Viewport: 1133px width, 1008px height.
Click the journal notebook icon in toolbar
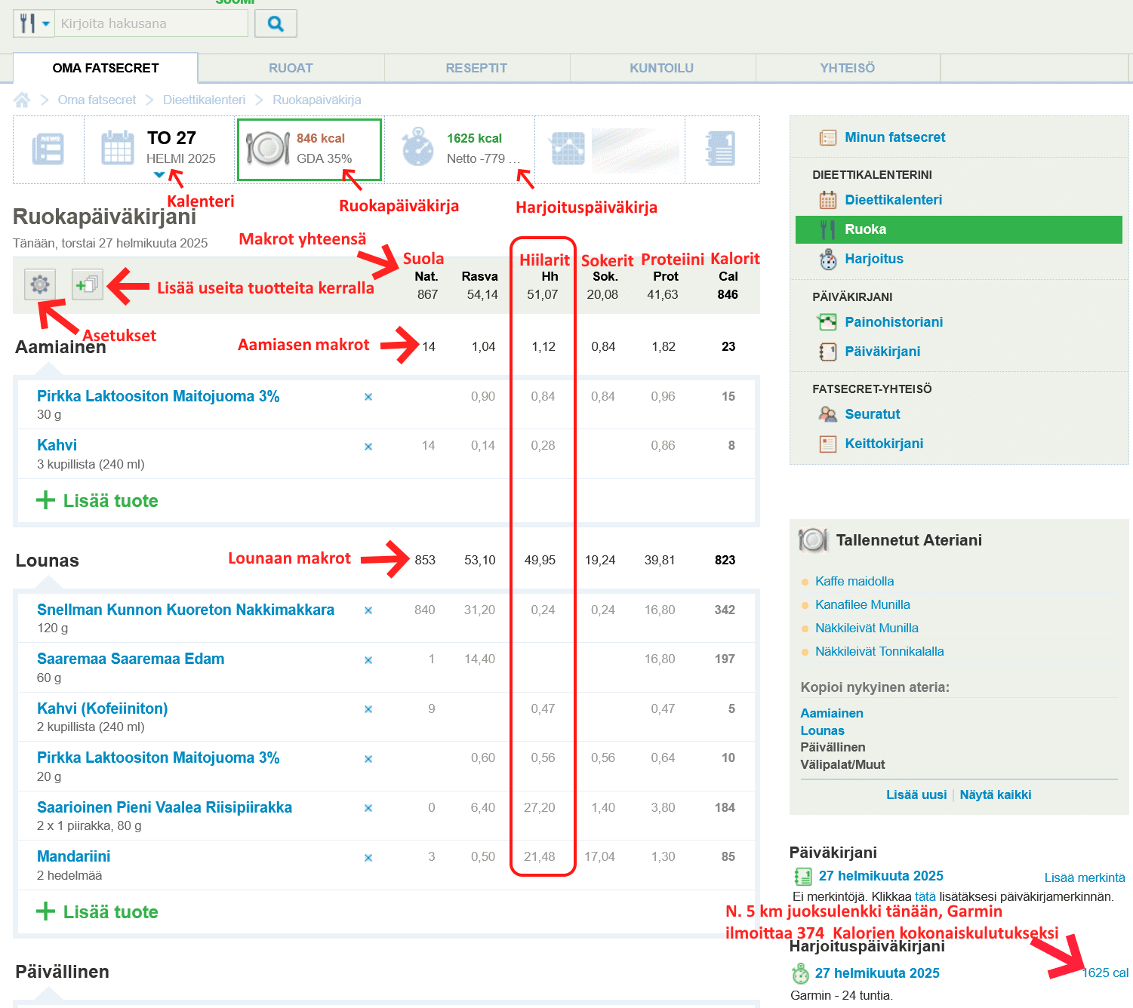point(720,149)
